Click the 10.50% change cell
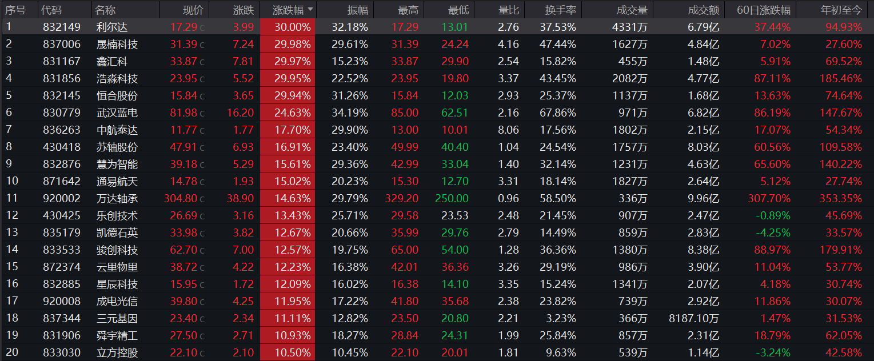 (x=288, y=352)
